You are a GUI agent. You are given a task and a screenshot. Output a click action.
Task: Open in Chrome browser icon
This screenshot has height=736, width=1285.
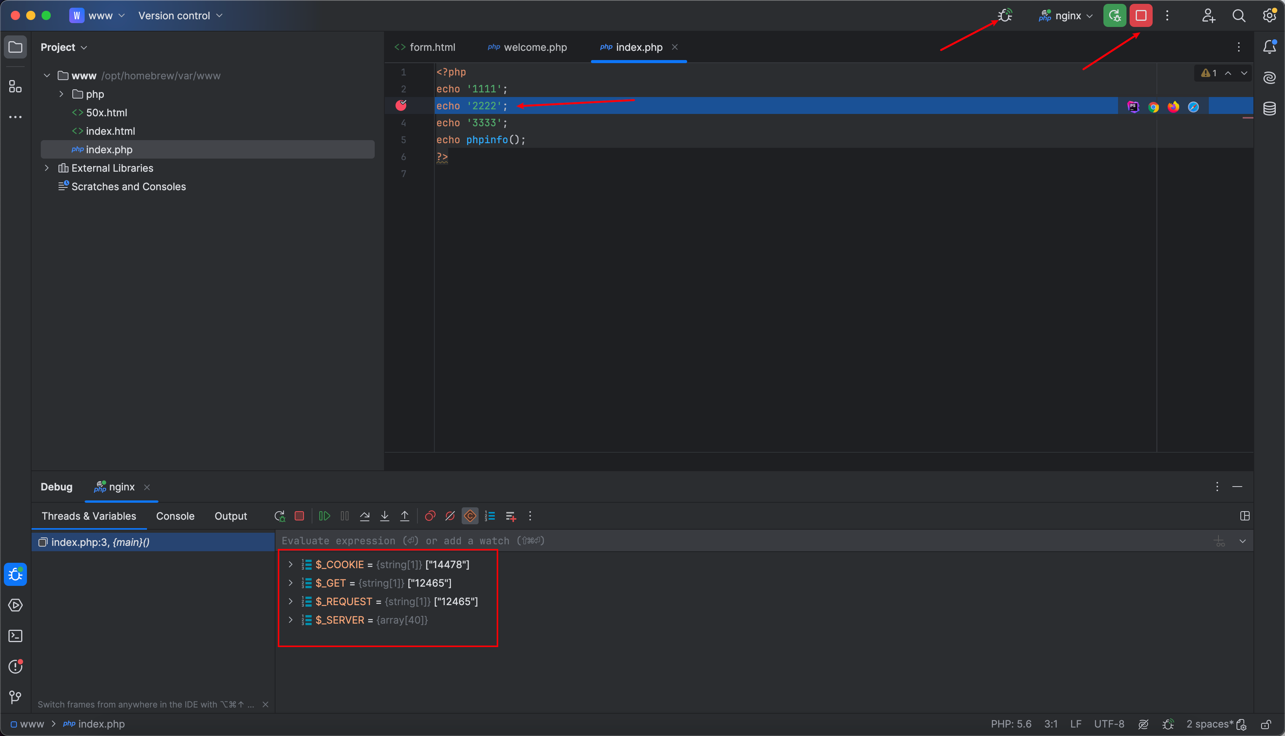[1153, 107]
